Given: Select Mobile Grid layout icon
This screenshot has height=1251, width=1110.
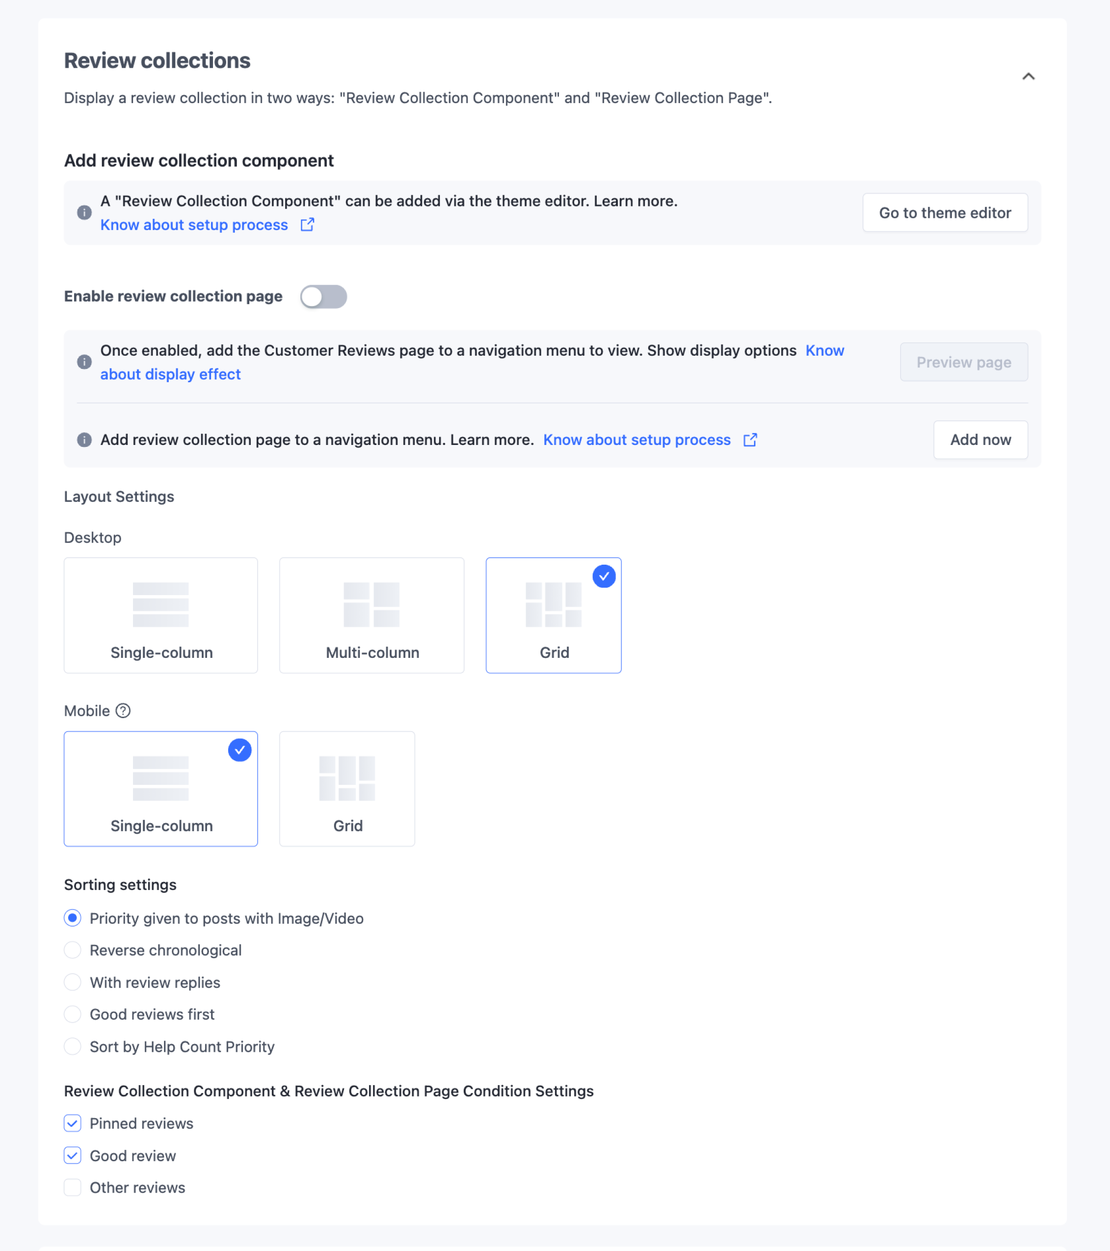Looking at the screenshot, I should coord(346,778).
